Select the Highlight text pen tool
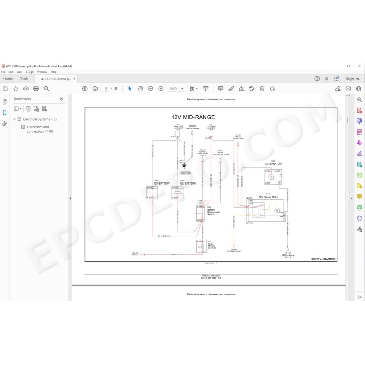 pyautogui.click(x=231, y=89)
